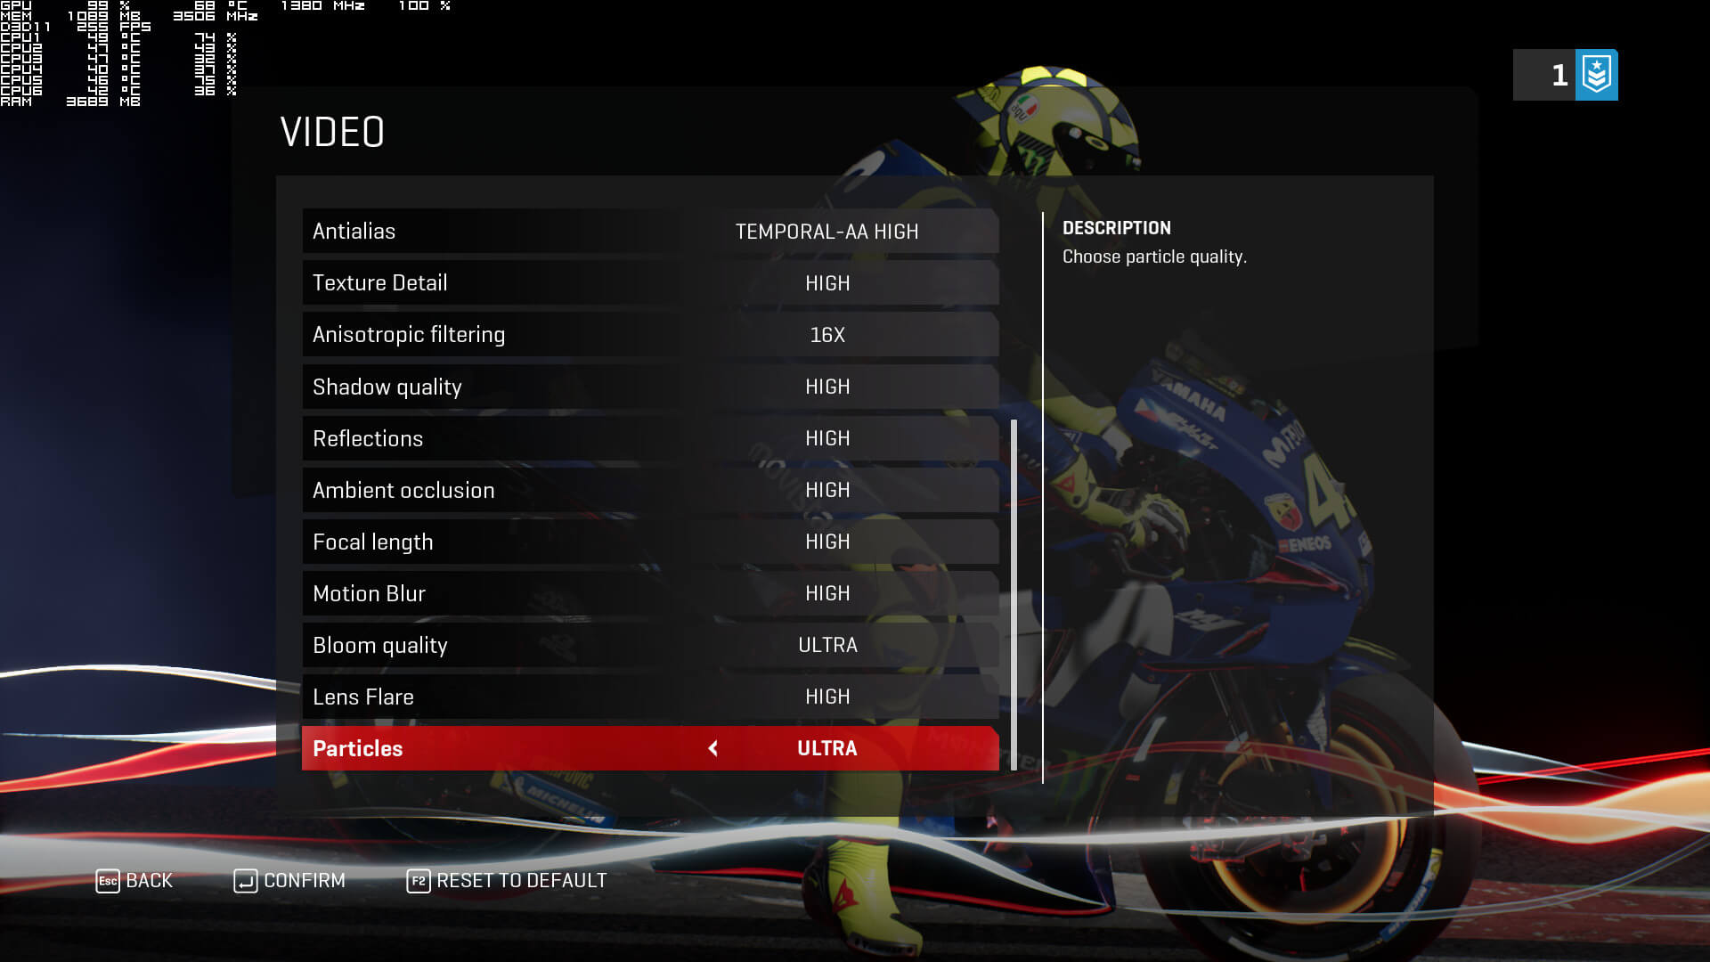Click the confirm button icon

(x=246, y=881)
